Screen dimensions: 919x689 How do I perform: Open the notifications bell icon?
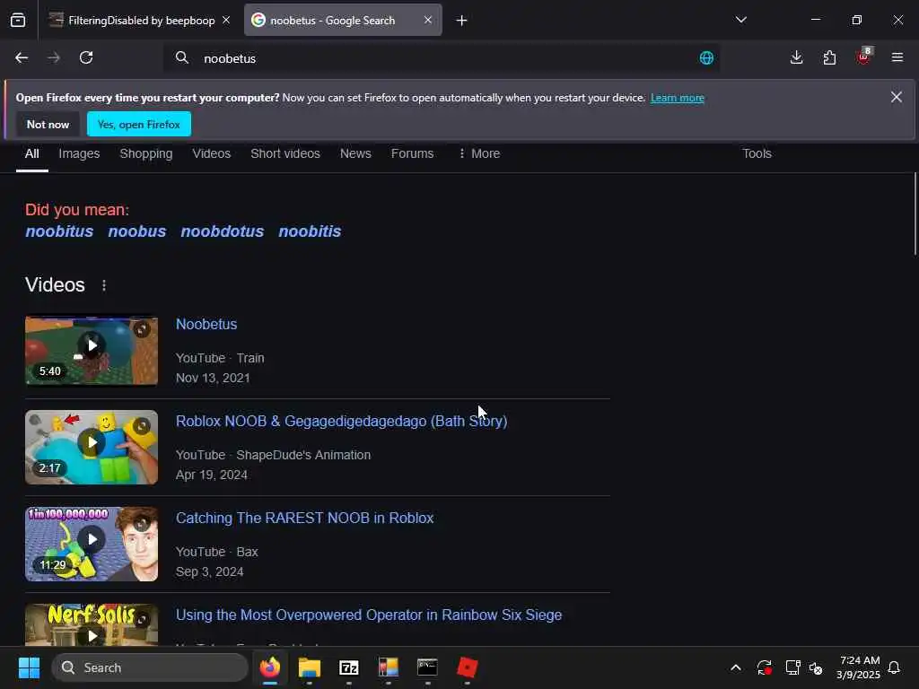click(x=894, y=667)
